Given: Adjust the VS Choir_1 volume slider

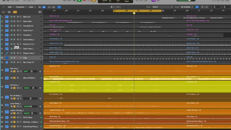Looking at the screenshot, I should point(30,88).
